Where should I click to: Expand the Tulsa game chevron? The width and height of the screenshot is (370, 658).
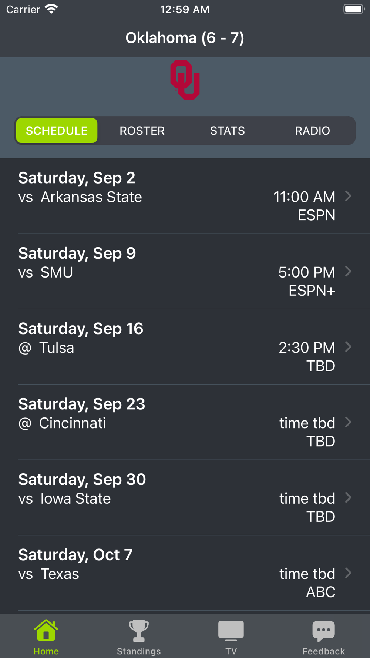[348, 347]
